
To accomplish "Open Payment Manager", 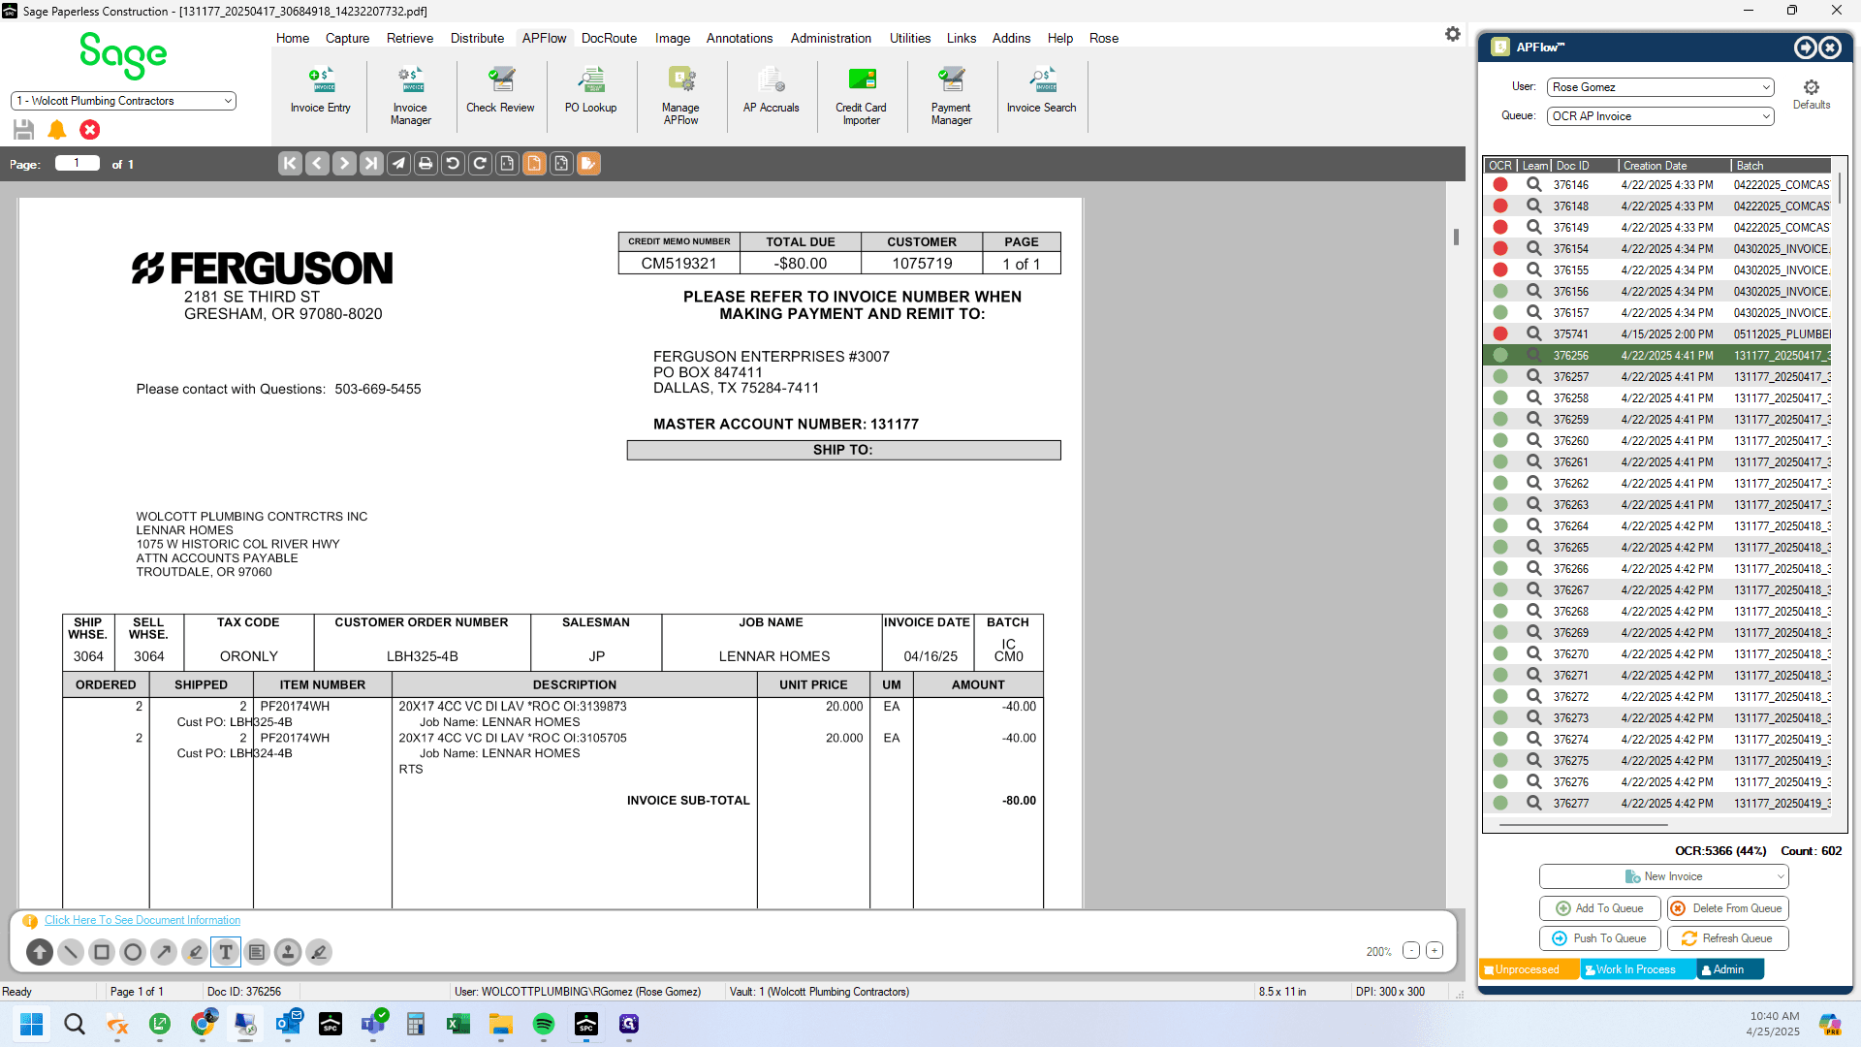I will click(951, 96).
